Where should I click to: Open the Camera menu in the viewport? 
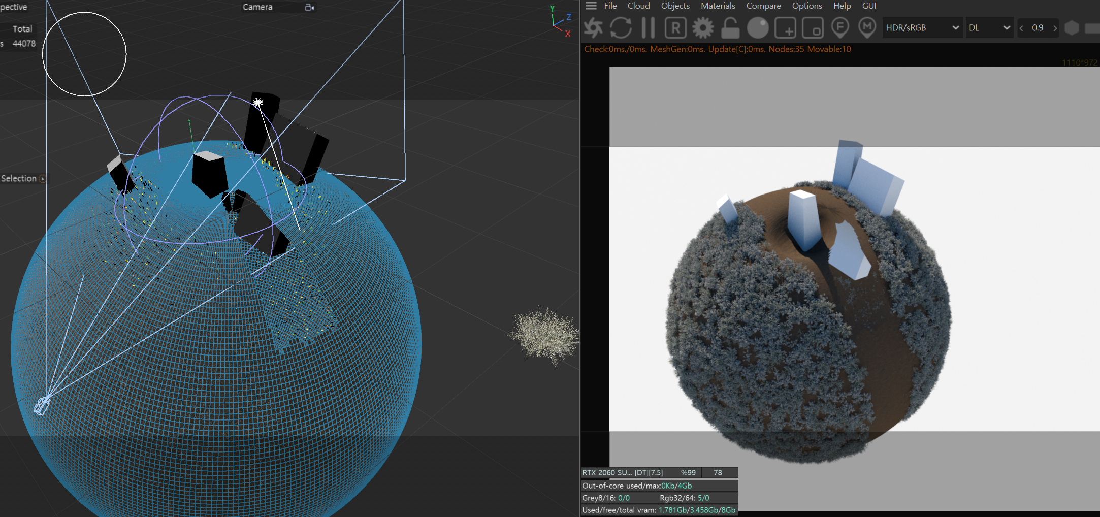(257, 7)
